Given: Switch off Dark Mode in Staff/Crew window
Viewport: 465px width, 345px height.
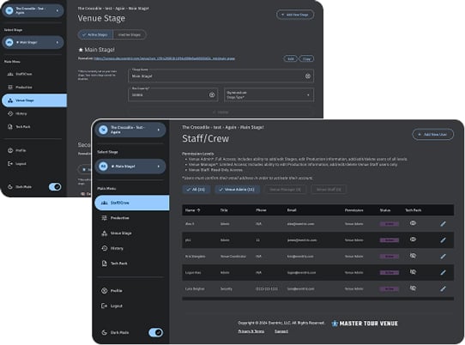Looking at the screenshot, I should tap(155, 332).
